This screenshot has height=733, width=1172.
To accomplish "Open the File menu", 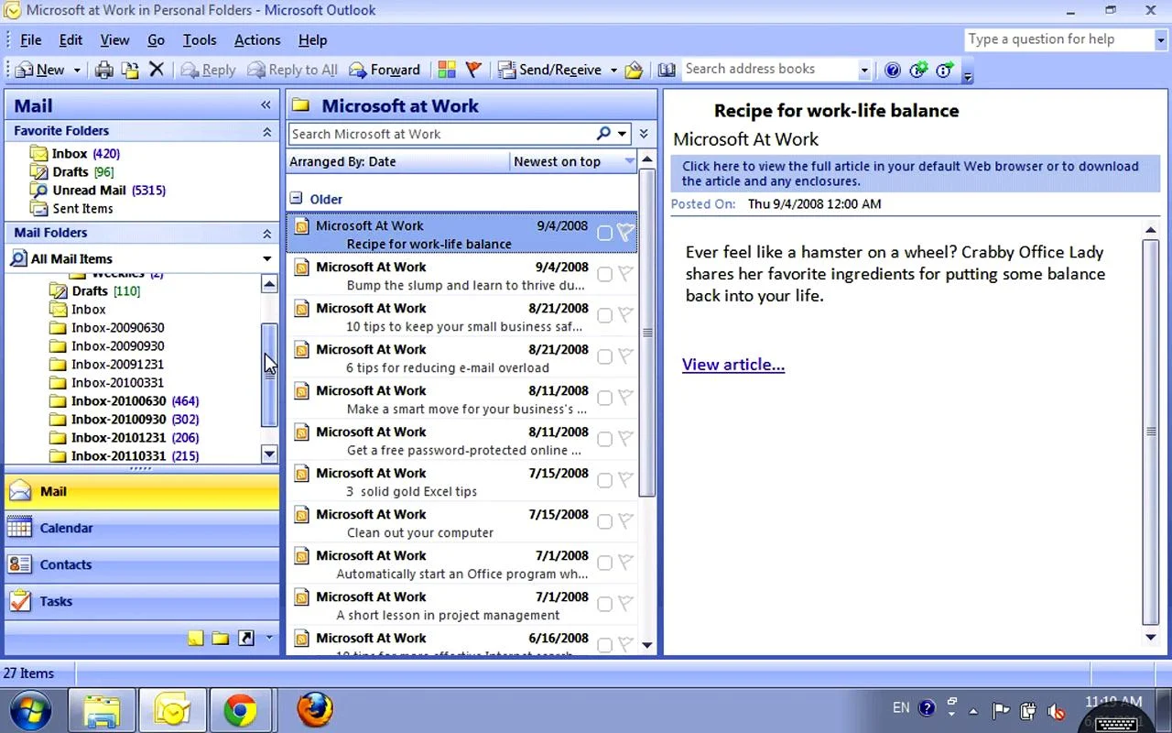I will [x=30, y=40].
